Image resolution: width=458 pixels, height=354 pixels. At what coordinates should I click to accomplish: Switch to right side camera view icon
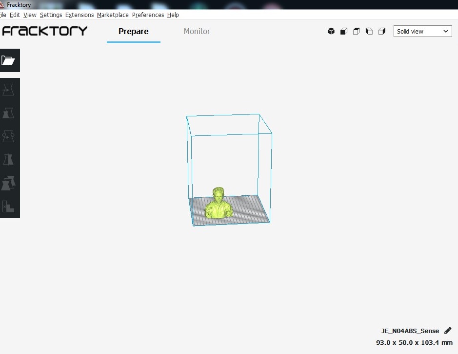tap(382, 31)
